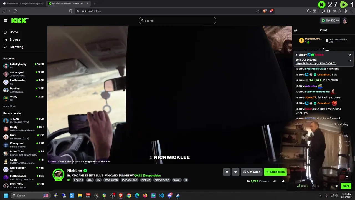355x200 pixels.
Task: Close the NickLee Stream browser tab
Action: pos(88,4)
